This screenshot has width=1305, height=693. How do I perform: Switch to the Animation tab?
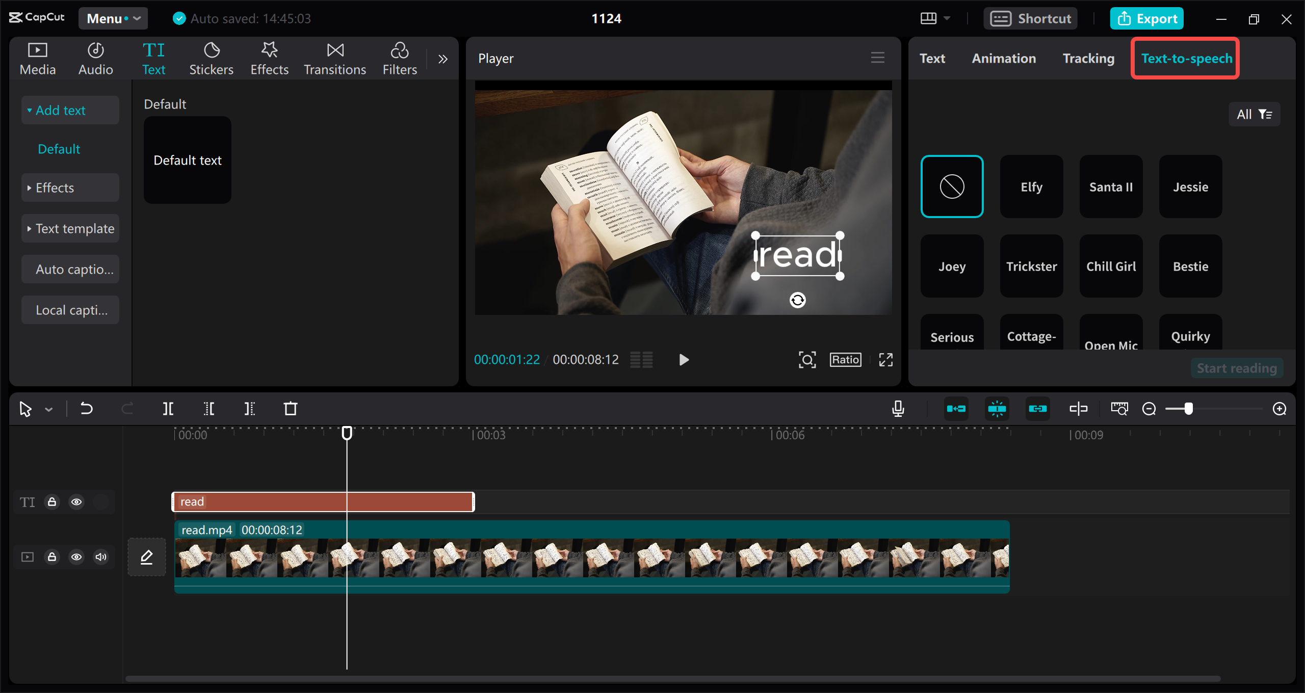(1004, 59)
